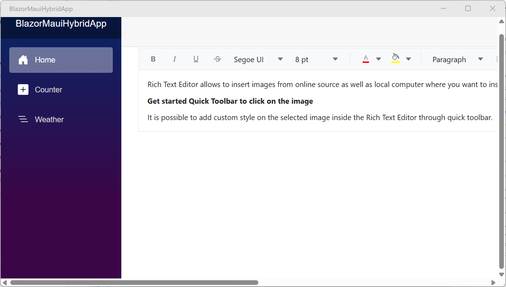Apply the current red font color
506x287 pixels.
click(365, 59)
